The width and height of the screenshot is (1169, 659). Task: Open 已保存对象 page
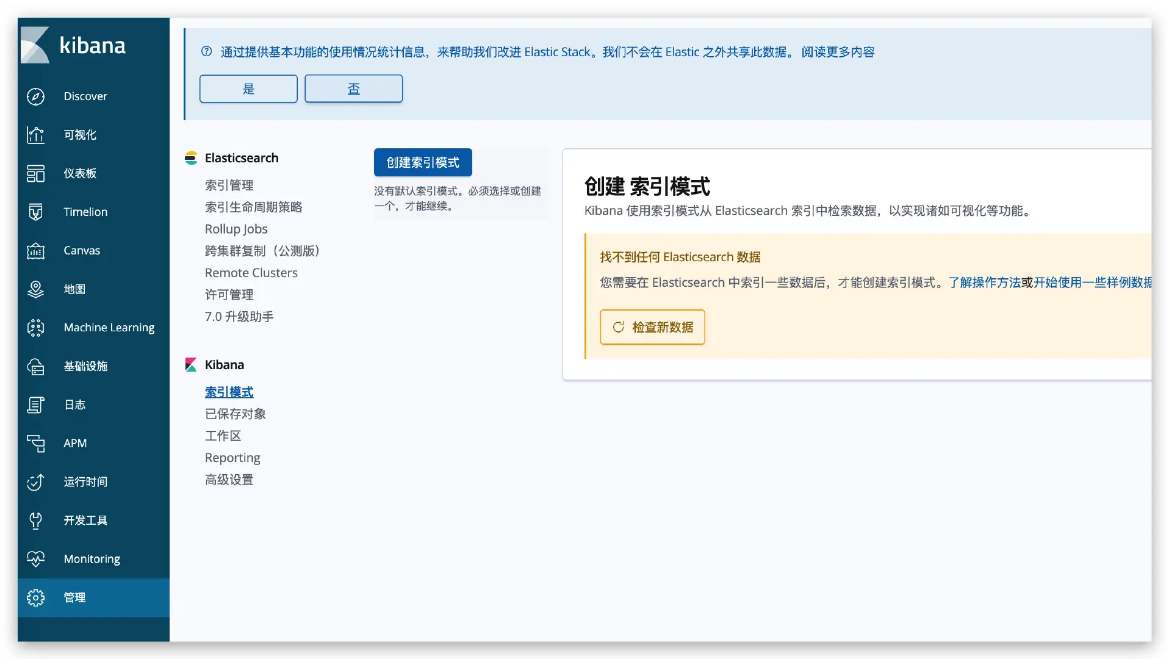[236, 414]
